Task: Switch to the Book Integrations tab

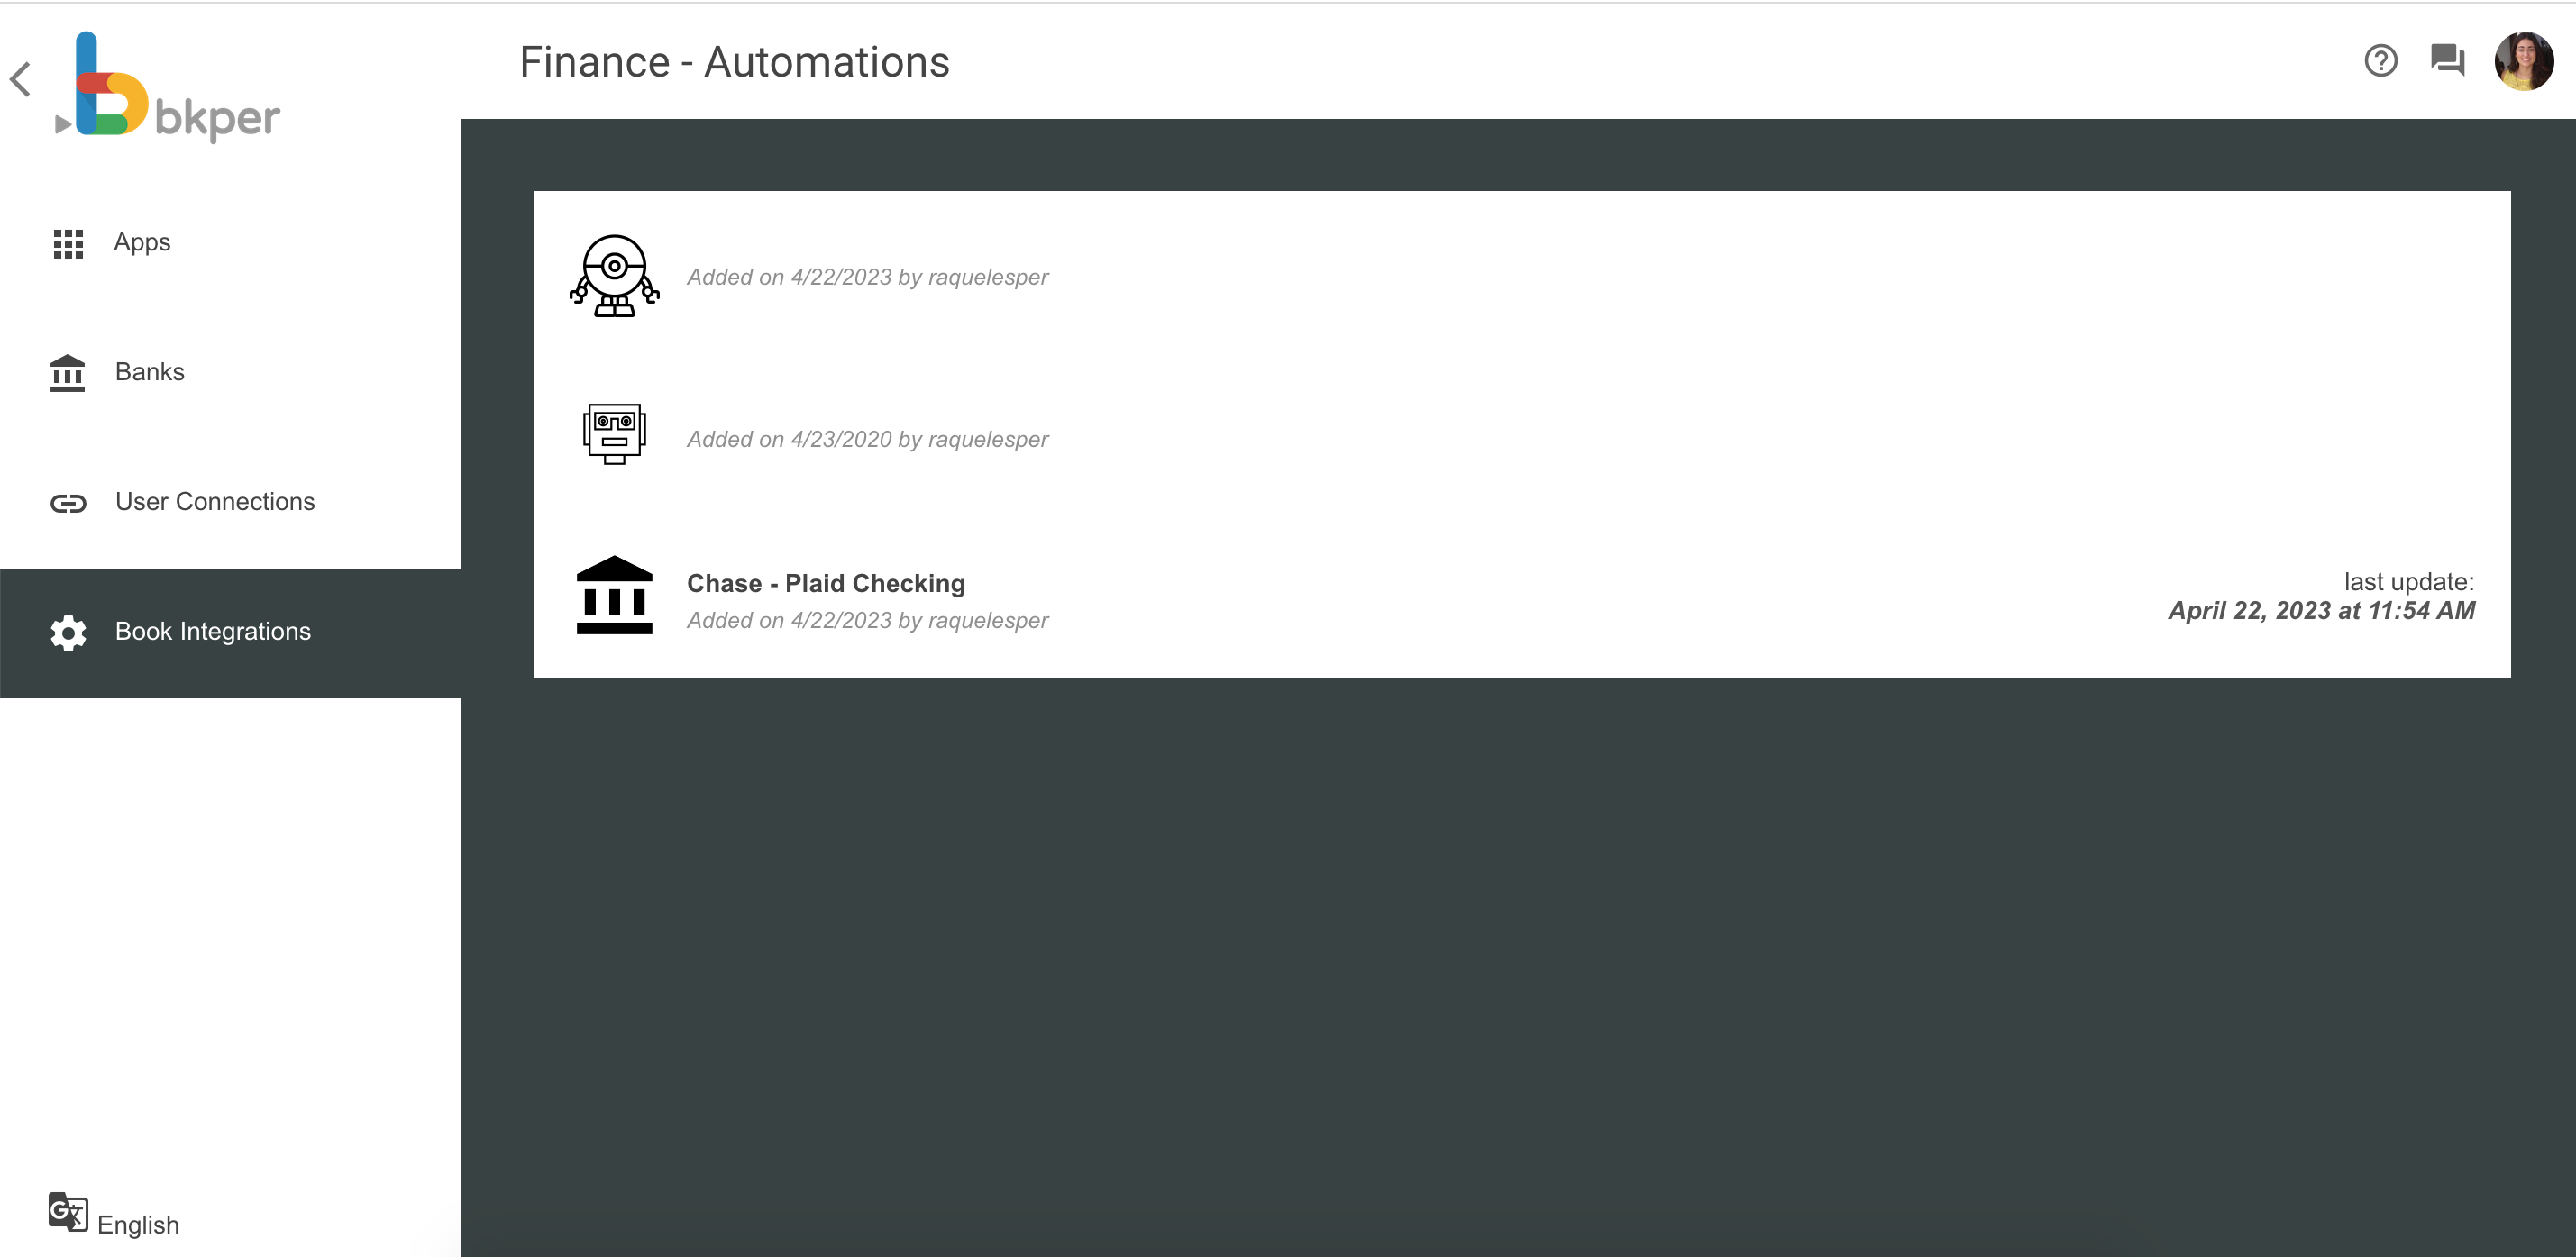Action: [212, 631]
